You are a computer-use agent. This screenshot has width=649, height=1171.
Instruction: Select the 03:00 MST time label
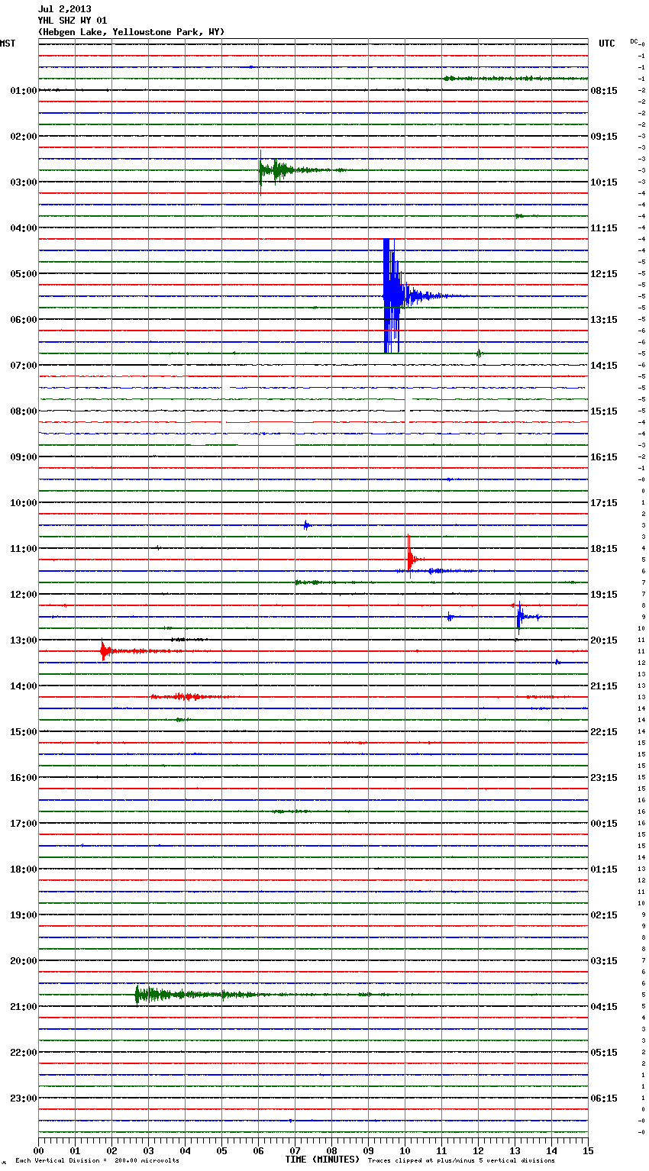pos(24,182)
